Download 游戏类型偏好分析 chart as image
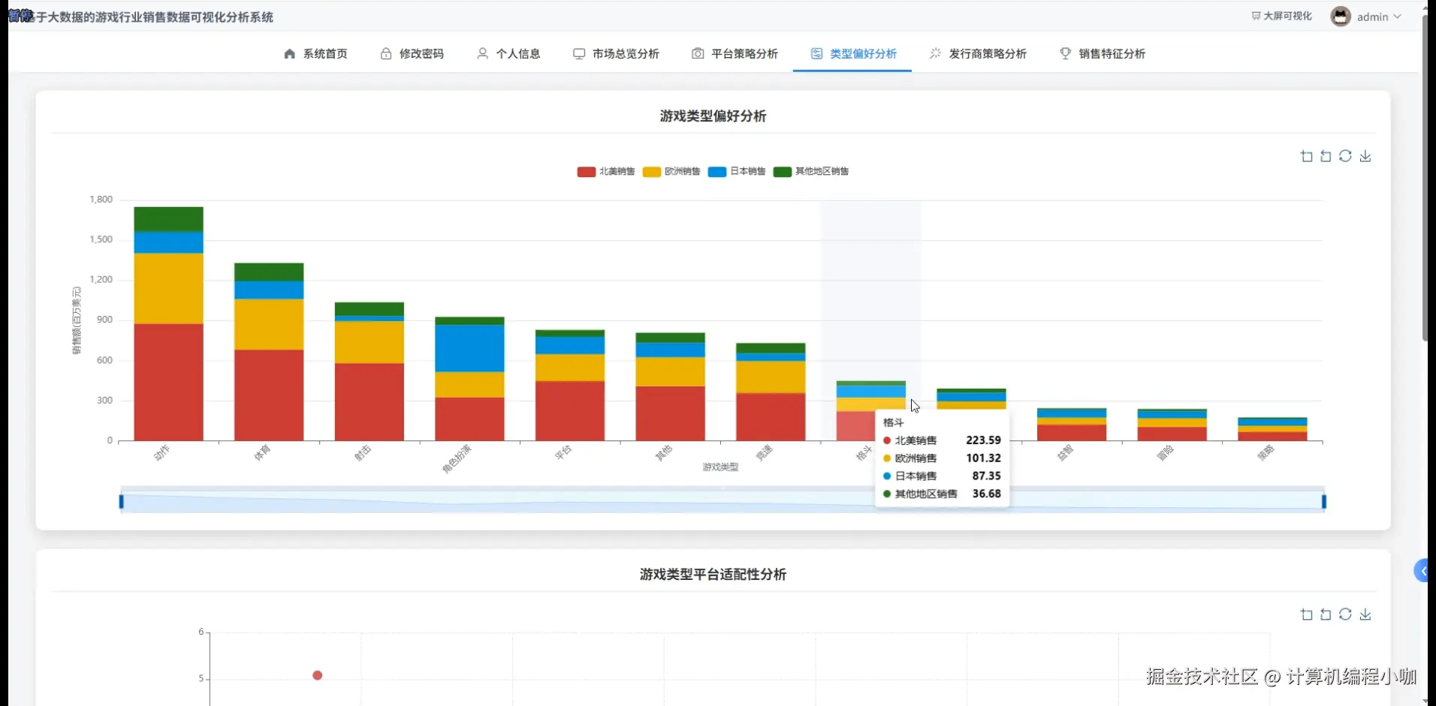Screen dimensions: 1436x706 pyautogui.click(x=1365, y=156)
